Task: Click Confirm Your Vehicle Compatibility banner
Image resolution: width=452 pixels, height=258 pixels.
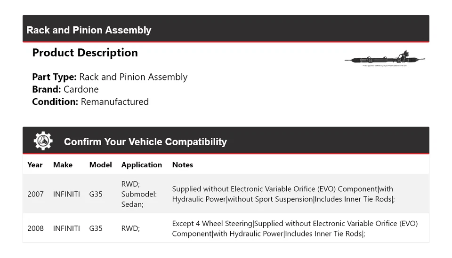Action: click(145, 141)
